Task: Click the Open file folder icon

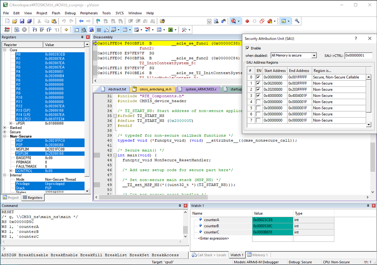Action: [14, 21]
